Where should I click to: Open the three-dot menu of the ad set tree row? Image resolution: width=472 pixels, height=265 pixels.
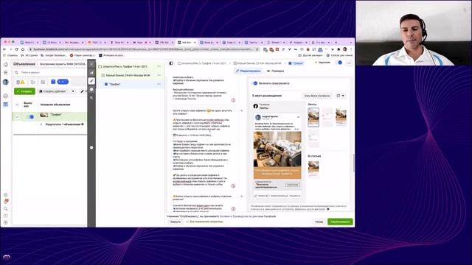(x=159, y=75)
